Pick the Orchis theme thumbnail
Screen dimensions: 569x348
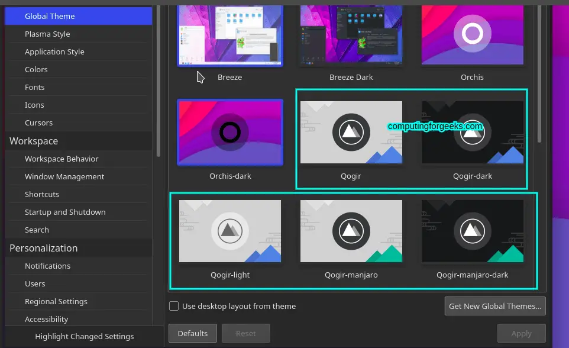(473, 36)
